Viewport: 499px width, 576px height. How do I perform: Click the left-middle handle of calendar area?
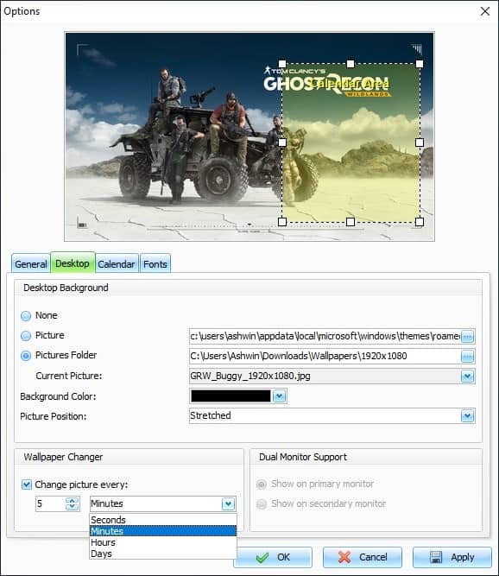pos(282,142)
